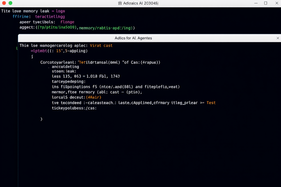Maximize the main Adioalcs AI window
Viewport: 281px width, 187px height.
click(266, 3)
